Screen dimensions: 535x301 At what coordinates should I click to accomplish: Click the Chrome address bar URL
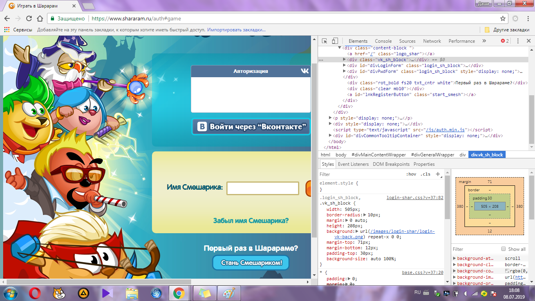point(136,18)
